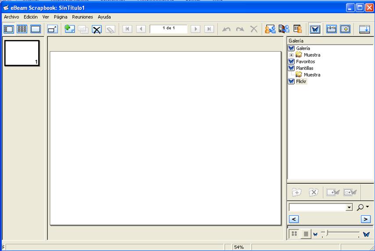Click the new page icon in toolbar
The height and width of the screenshot is (251, 375).
pos(69,29)
